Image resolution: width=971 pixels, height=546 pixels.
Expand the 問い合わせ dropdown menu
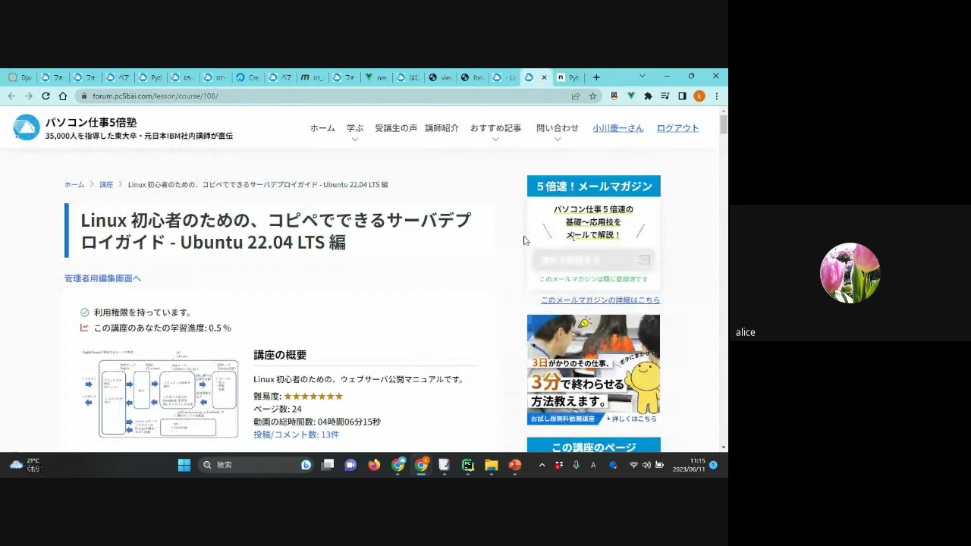(557, 129)
